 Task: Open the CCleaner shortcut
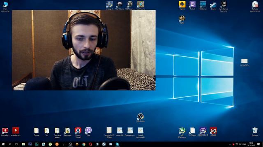(192, 131)
